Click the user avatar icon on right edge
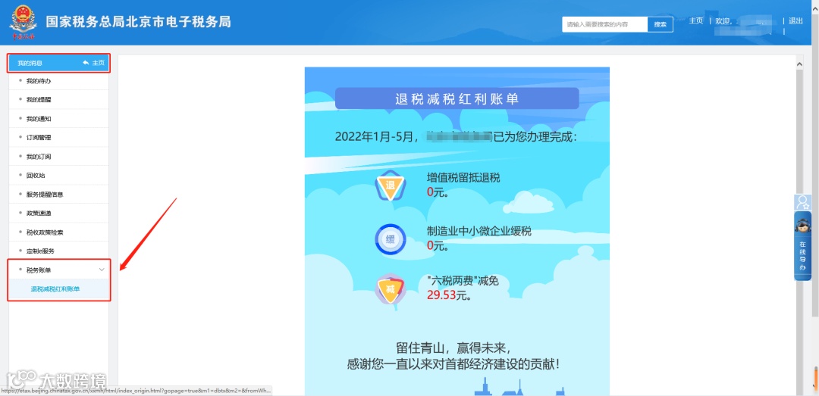The width and height of the screenshot is (819, 396). point(802,202)
